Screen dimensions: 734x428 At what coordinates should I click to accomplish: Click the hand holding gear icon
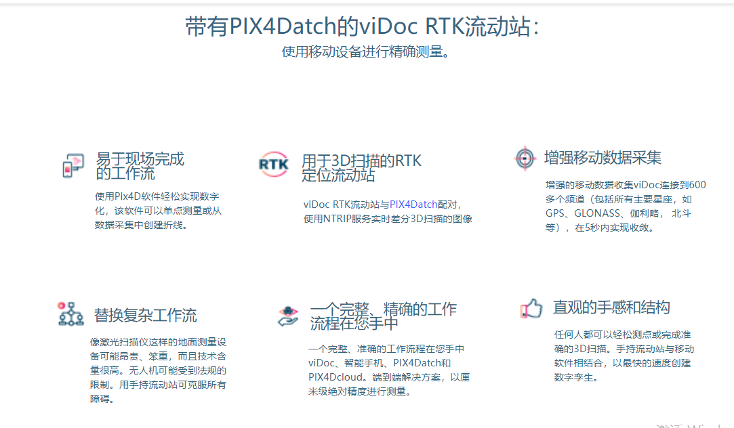click(x=288, y=316)
